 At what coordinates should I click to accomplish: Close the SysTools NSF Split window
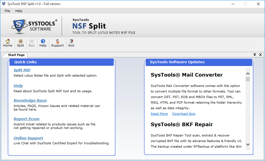tap(258, 4)
